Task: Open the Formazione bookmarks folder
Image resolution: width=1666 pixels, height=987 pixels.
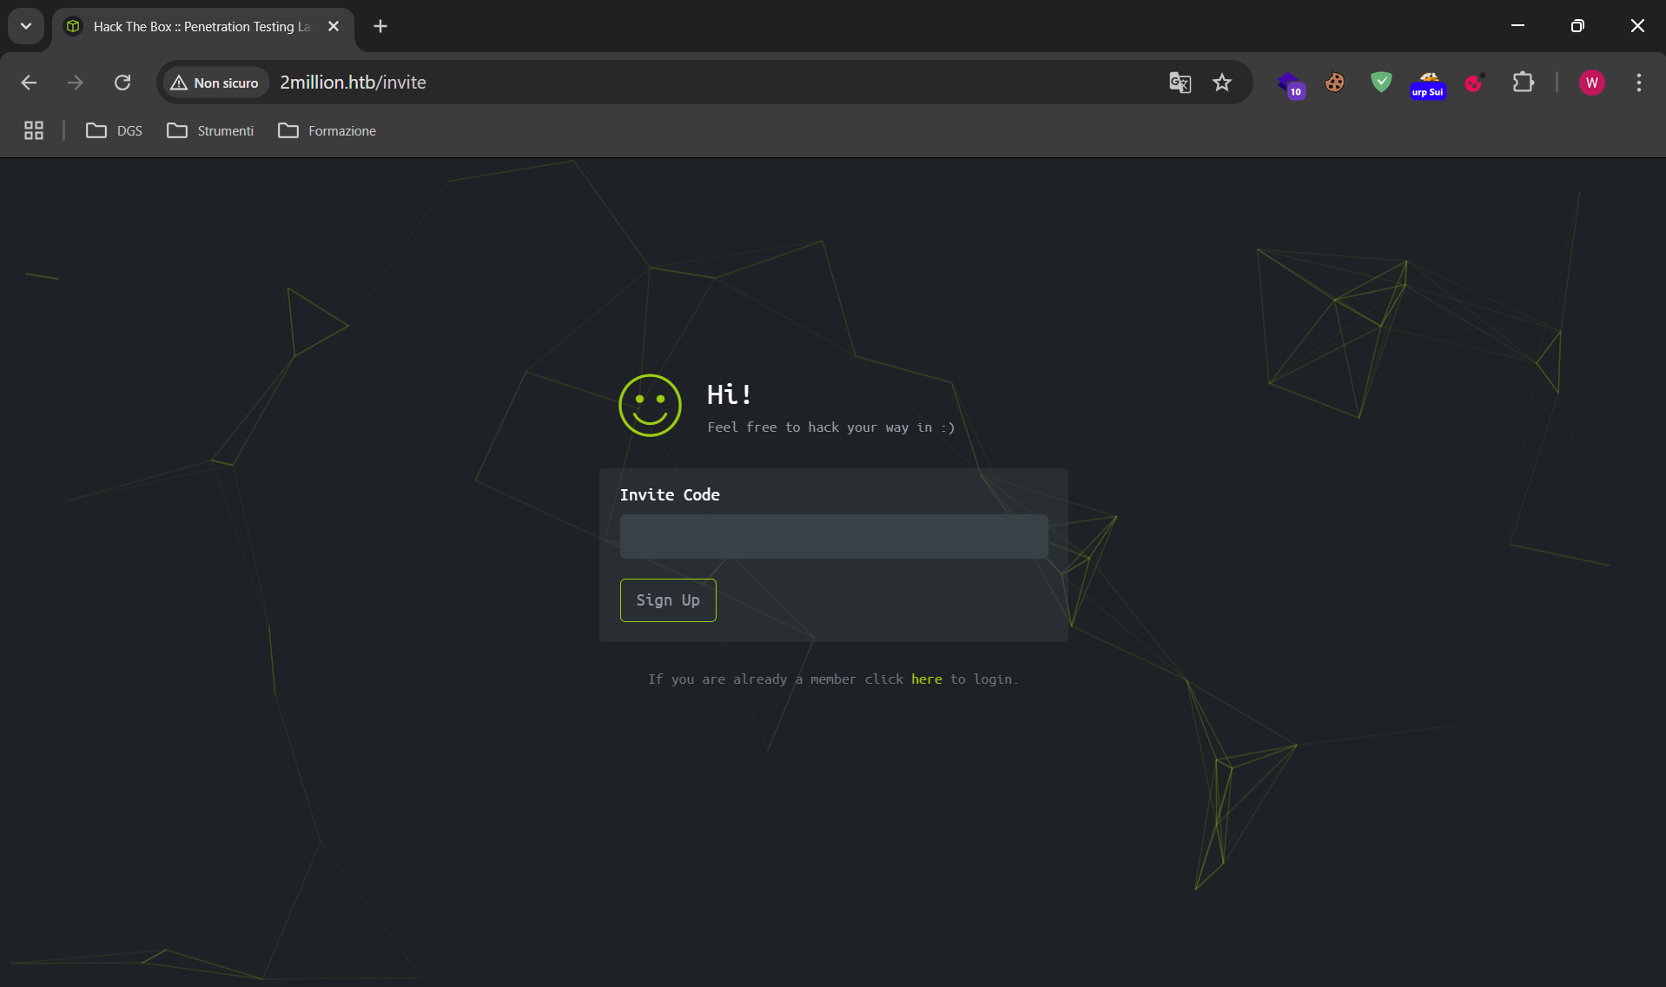Action: tap(327, 130)
